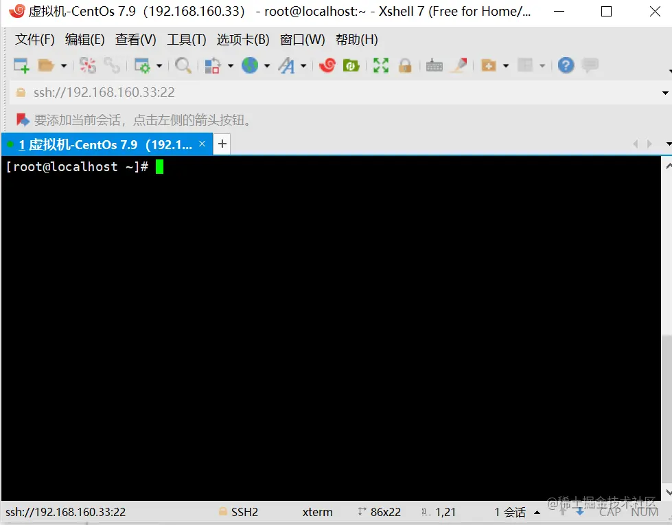Click the color scheme icon

[213, 66]
